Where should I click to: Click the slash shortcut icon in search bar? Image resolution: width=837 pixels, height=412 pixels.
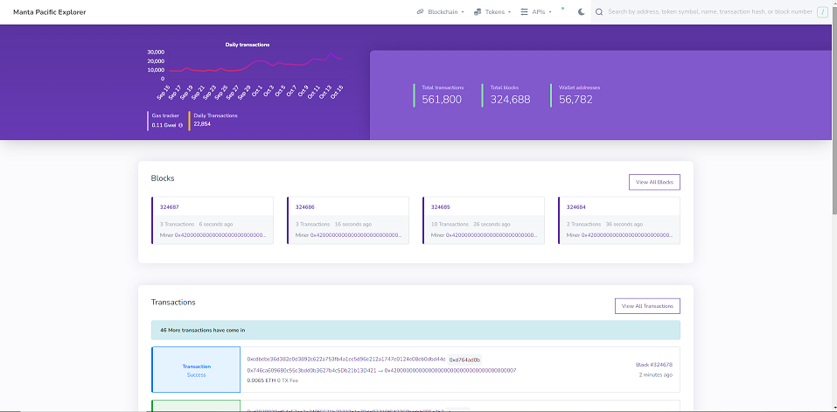click(x=822, y=12)
